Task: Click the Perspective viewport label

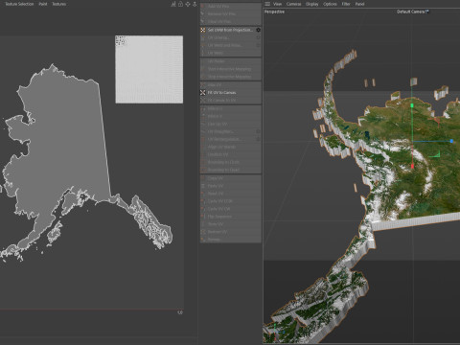Action: (x=274, y=11)
